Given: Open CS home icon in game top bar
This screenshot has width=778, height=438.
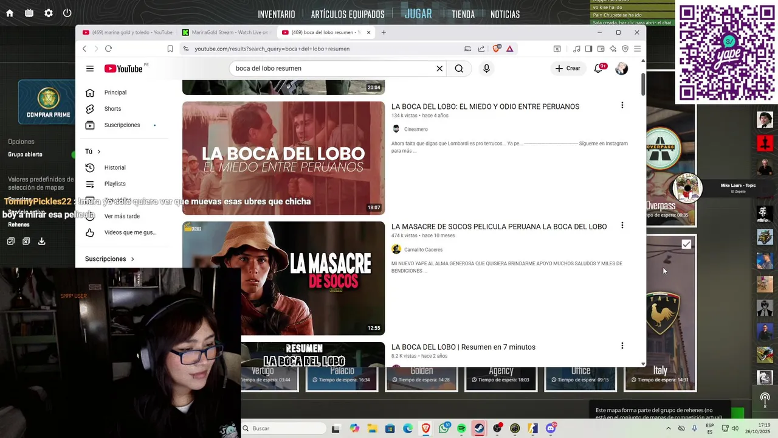Looking at the screenshot, I should coord(10,13).
